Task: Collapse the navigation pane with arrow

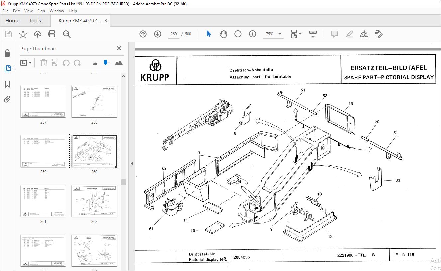Action: [132, 163]
